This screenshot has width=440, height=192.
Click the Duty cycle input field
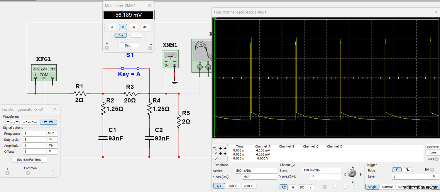point(35,139)
